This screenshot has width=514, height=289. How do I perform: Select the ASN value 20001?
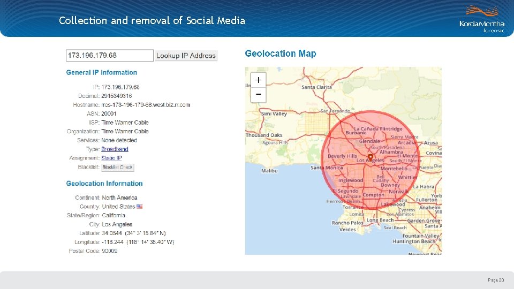click(109, 113)
